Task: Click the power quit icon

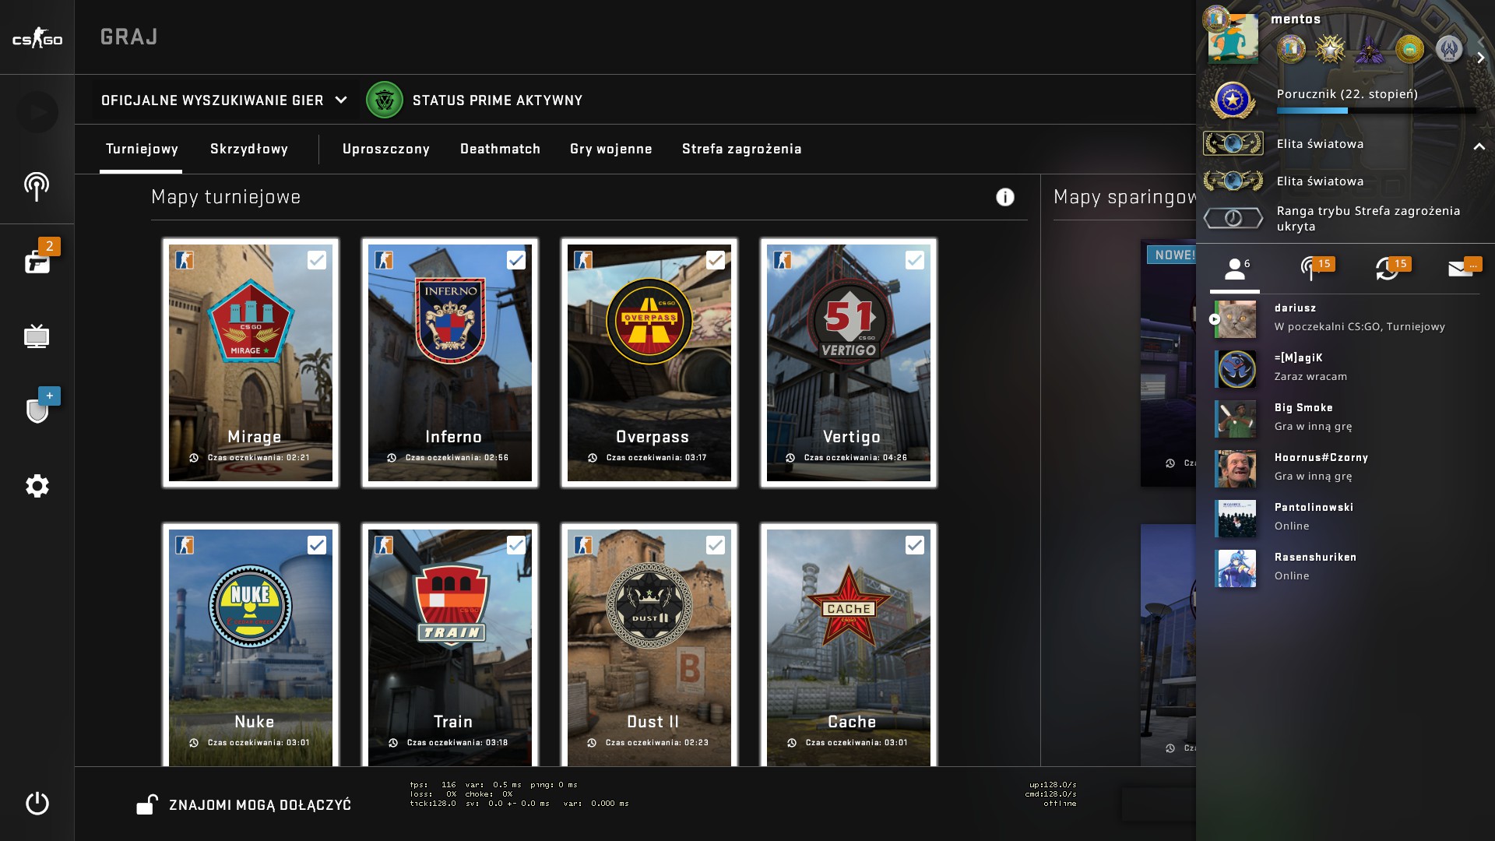Action: click(37, 803)
